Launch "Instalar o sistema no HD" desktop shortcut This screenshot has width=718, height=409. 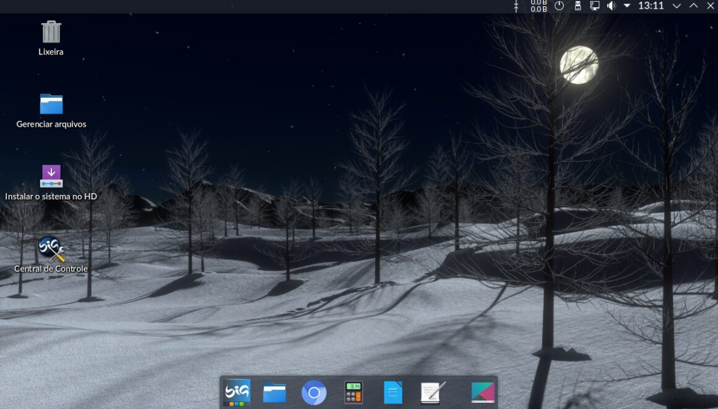(51, 176)
